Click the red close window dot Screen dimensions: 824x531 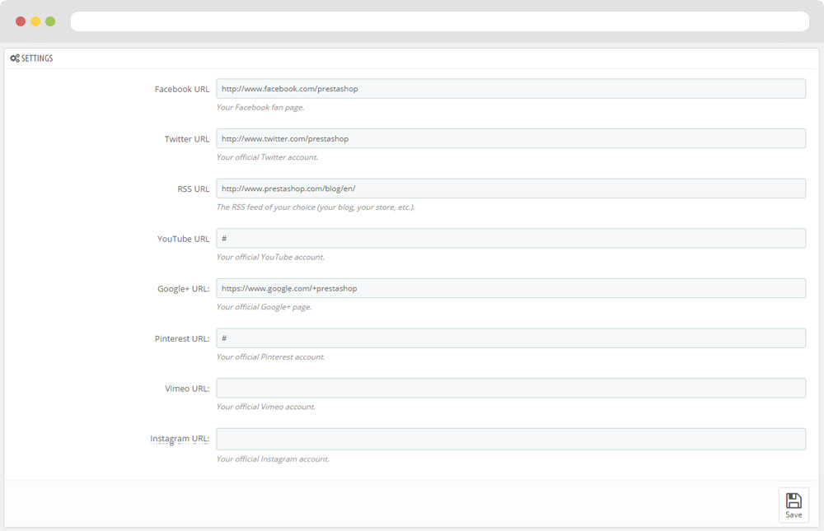21,21
